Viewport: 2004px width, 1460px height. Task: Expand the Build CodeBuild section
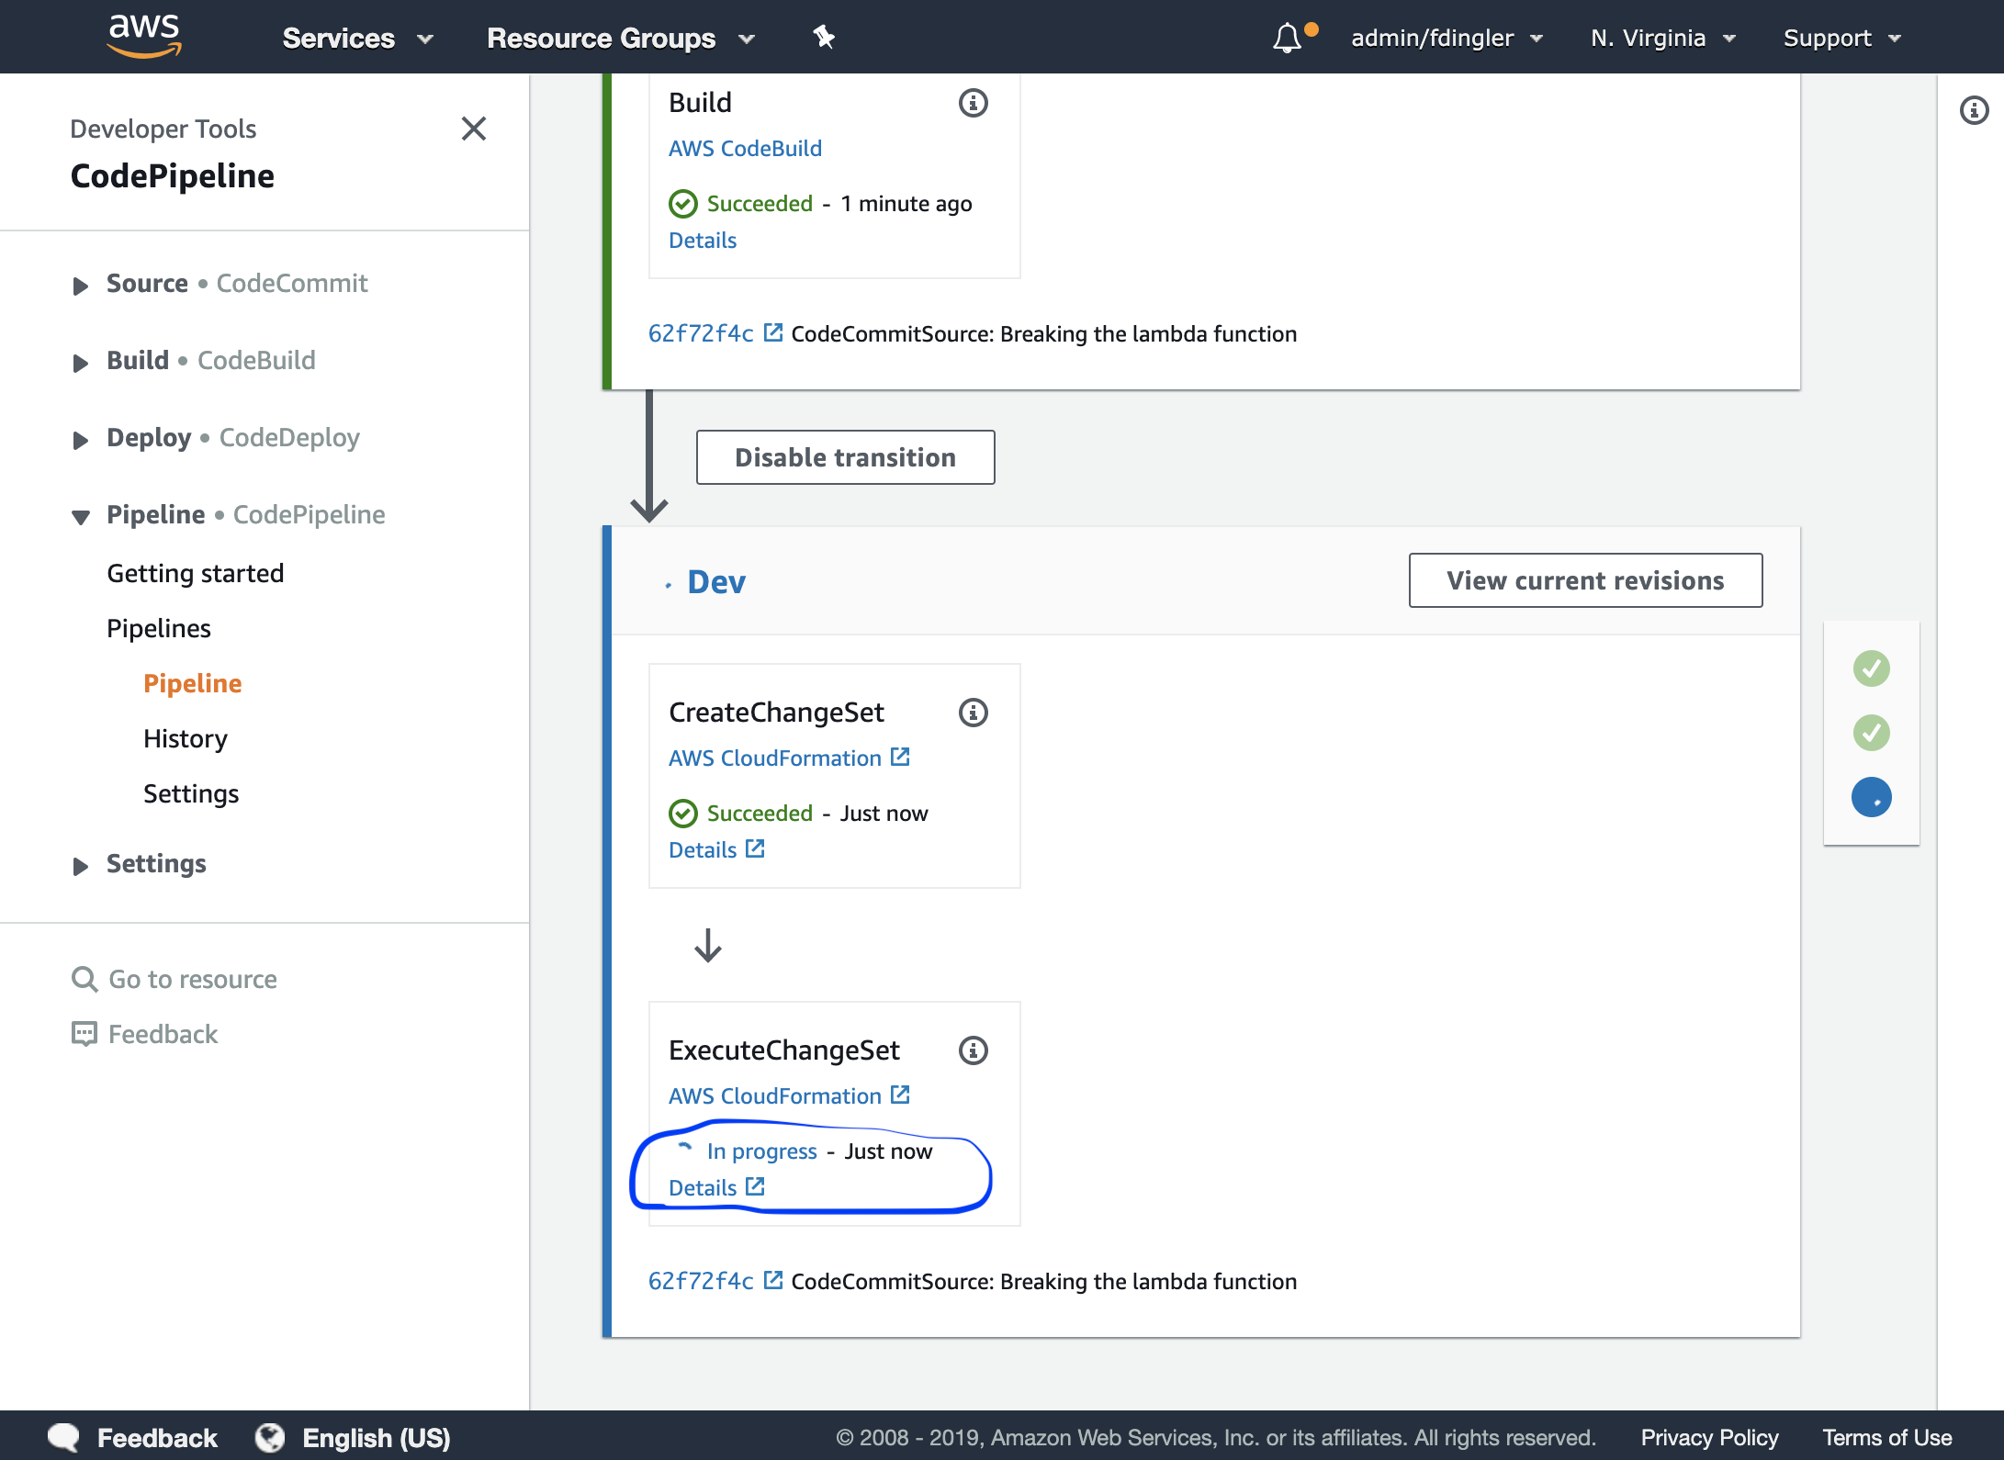point(83,359)
